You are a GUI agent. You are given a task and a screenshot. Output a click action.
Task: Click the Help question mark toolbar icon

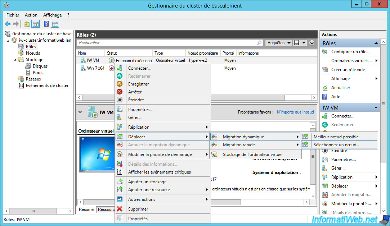46,24
